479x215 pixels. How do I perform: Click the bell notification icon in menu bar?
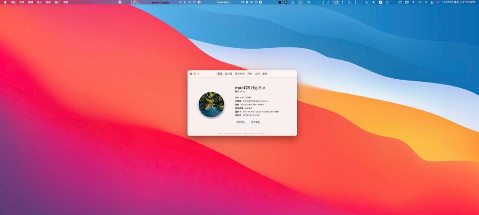point(120,2)
